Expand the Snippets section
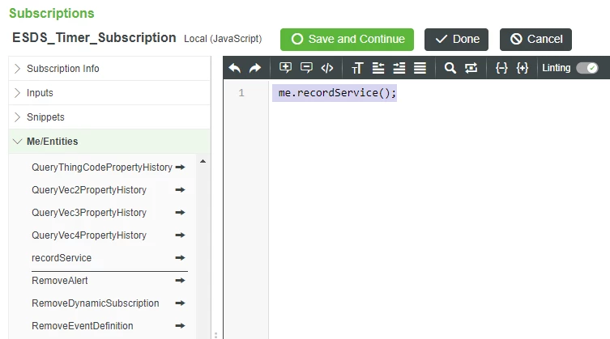 click(109, 117)
